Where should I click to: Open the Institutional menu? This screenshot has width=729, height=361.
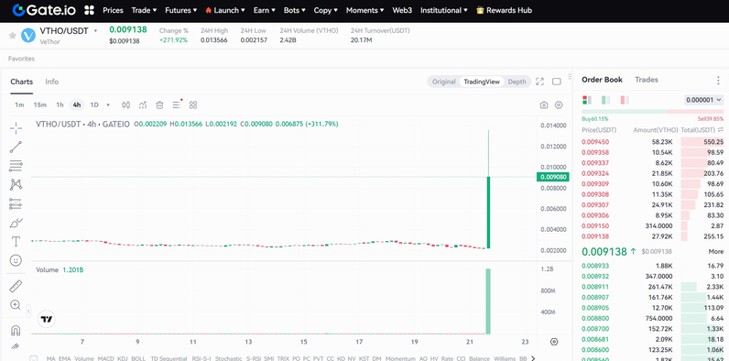click(444, 10)
